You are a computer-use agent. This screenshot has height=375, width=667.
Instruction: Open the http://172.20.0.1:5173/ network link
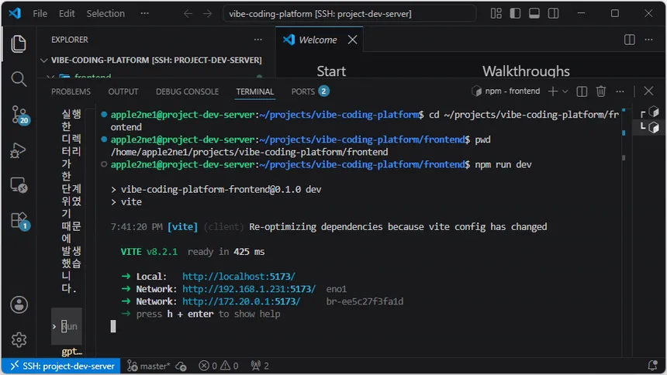point(241,301)
